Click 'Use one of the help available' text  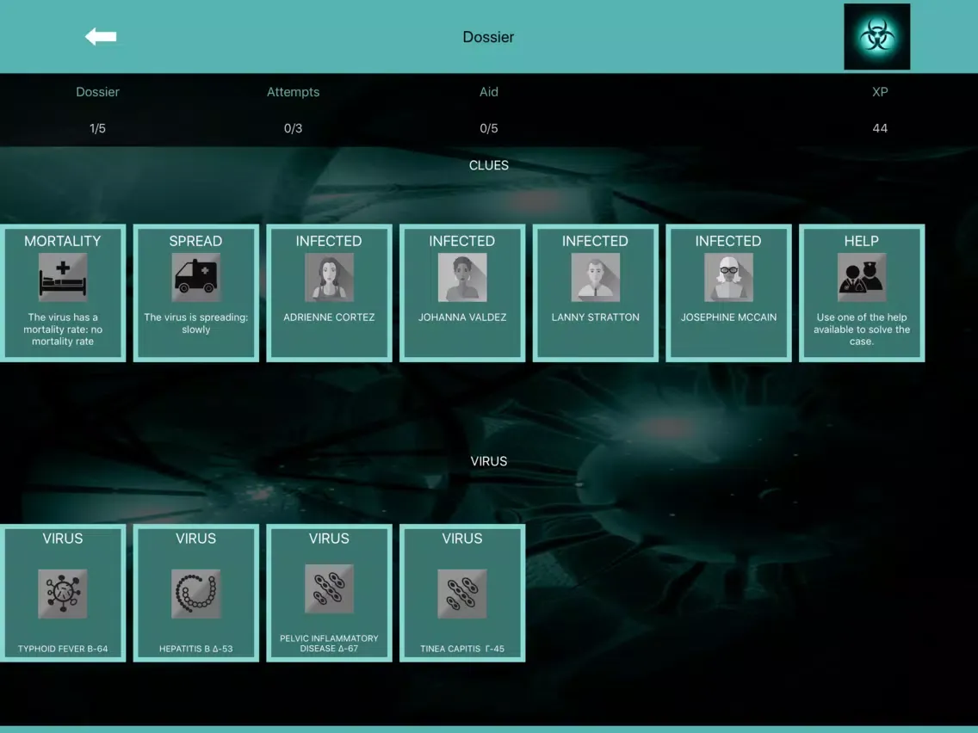point(862,330)
